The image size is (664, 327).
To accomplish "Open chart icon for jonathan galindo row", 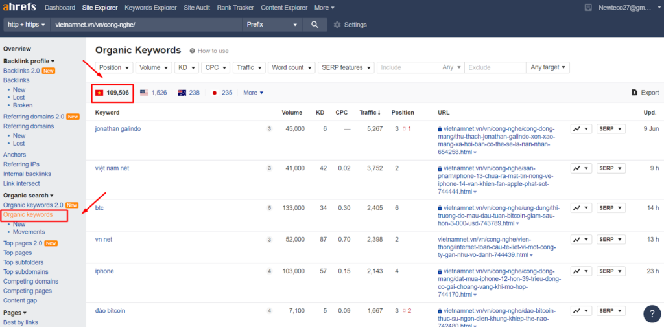I will 581,129.
